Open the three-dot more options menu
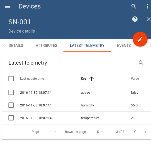The image size is (151, 148). coord(148,6)
